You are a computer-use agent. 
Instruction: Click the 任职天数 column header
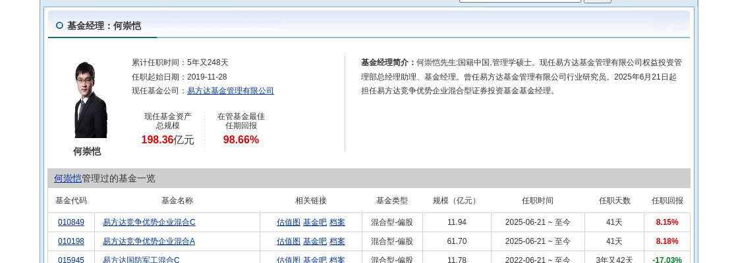click(614, 201)
